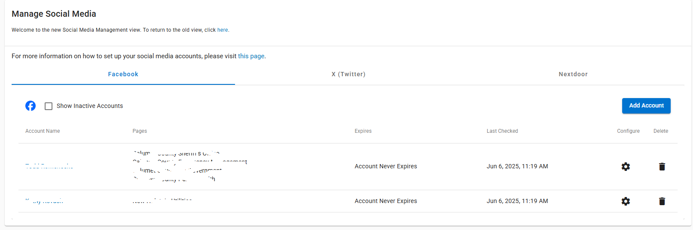Image resolution: width=693 pixels, height=230 pixels.
Task: Open the 'this page' help link
Action: [251, 56]
